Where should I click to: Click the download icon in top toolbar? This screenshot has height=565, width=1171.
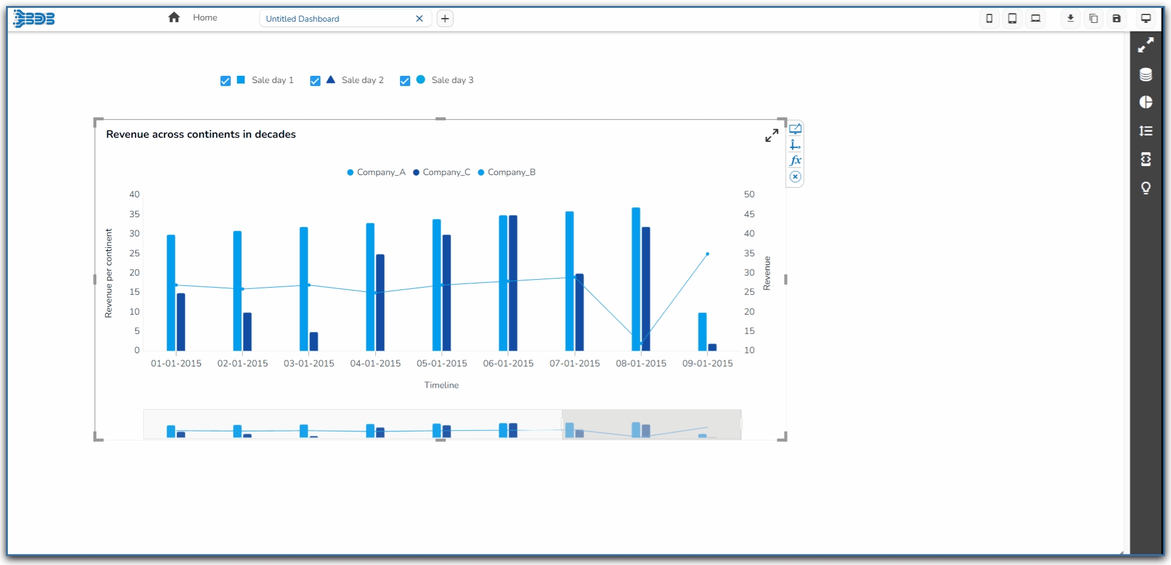[x=1070, y=19]
